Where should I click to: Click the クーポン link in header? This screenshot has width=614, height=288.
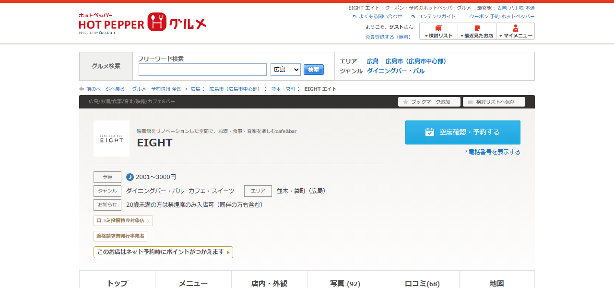coord(478,16)
